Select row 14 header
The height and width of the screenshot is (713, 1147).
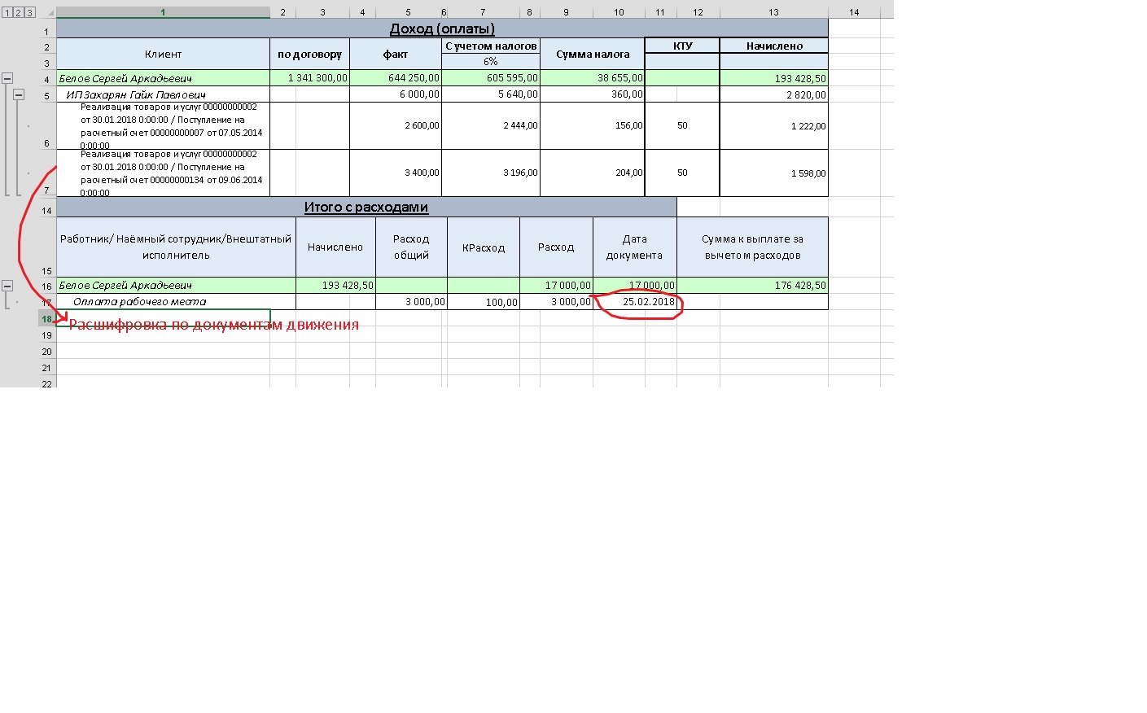[x=46, y=211]
